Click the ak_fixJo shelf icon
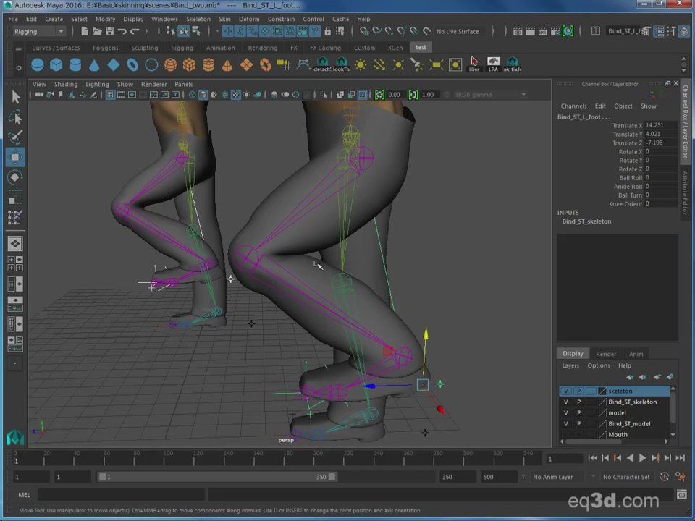The image size is (695, 521). [513, 65]
